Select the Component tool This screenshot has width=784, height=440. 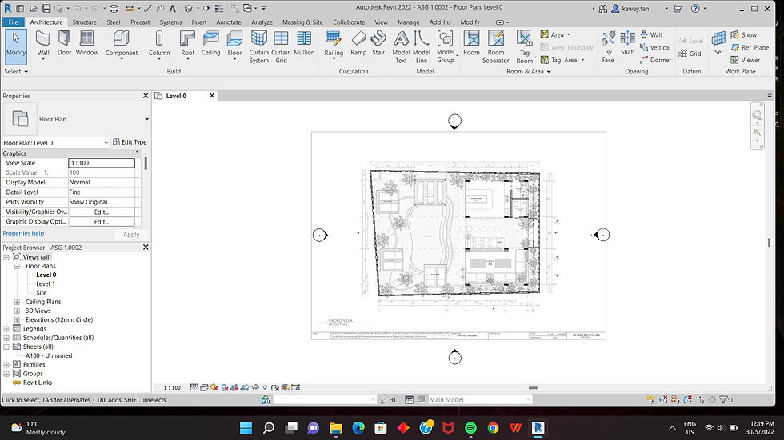click(121, 44)
